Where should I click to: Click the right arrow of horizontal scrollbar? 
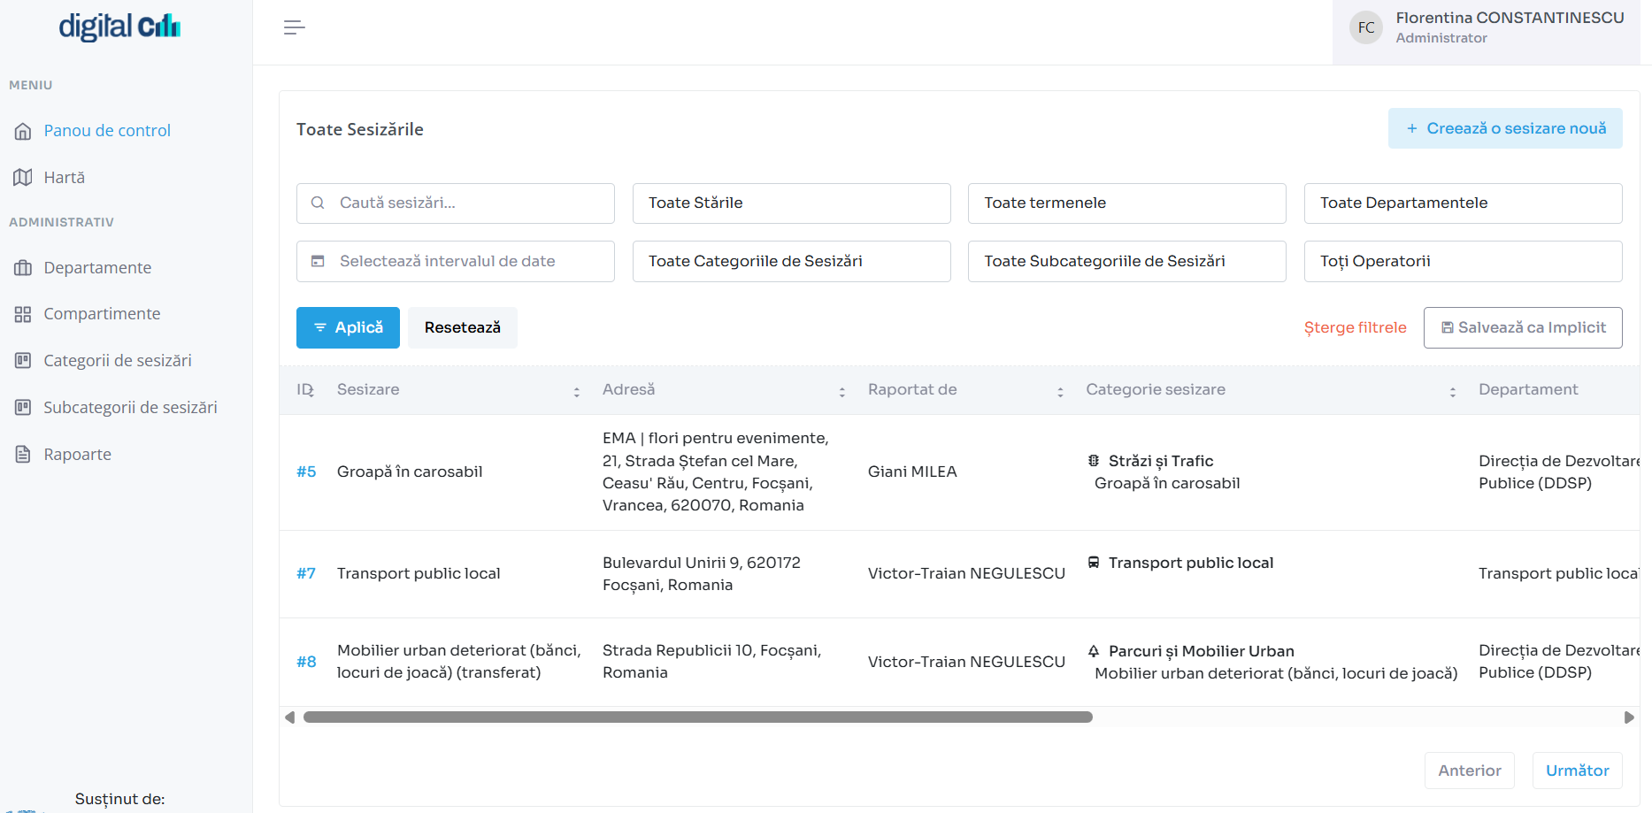pos(1629,717)
